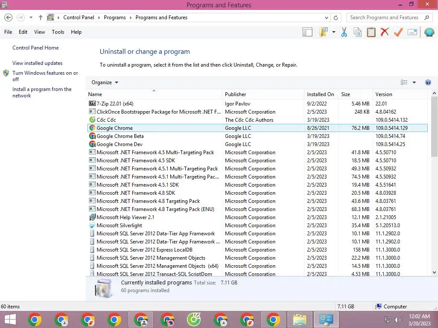Open the Help menu
438x328 pixels.
point(76,32)
